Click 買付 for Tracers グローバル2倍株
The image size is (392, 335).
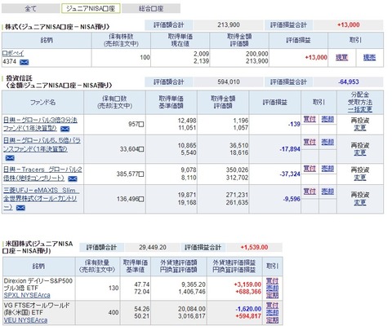(310, 169)
